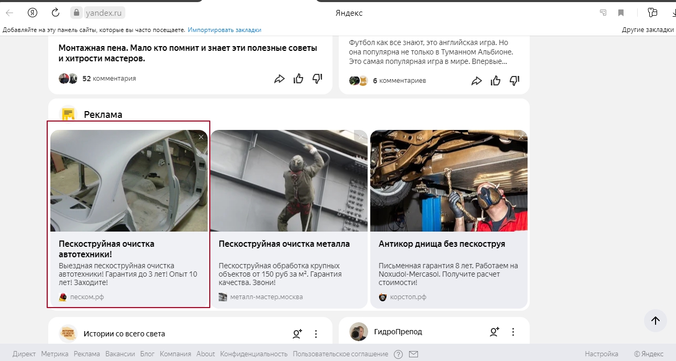Viewport: 676px width, 361px height.
Task: Open Пескоструйная очистка металла ad title
Action: (284, 244)
